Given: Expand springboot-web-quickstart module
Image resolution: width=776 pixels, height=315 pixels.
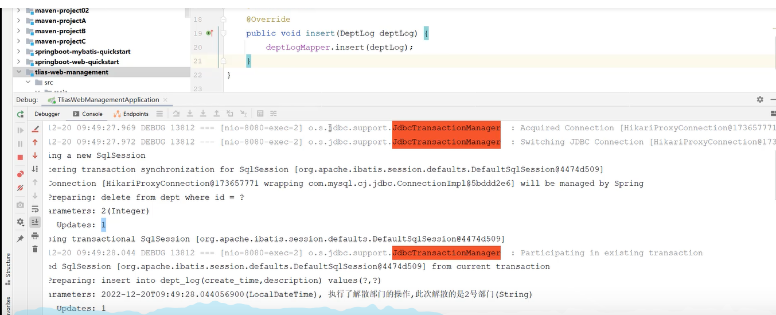Looking at the screenshot, I should [19, 62].
